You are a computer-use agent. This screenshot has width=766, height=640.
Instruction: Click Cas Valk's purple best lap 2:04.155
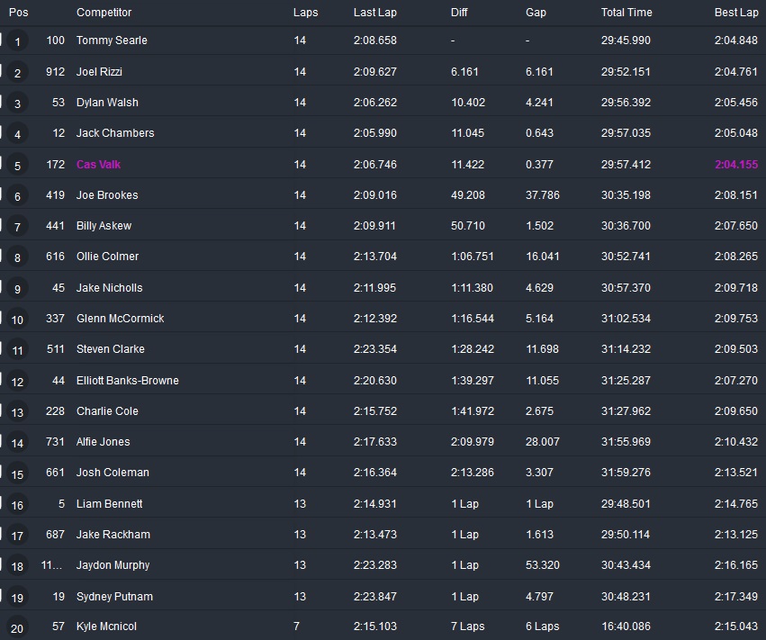click(736, 165)
